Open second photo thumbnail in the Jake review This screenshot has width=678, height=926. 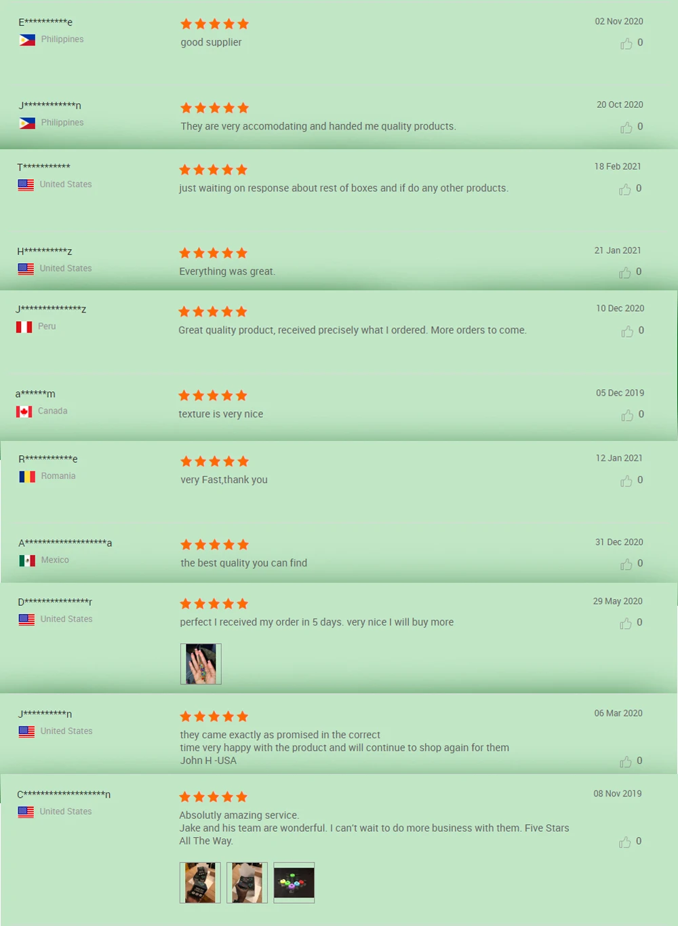(247, 883)
